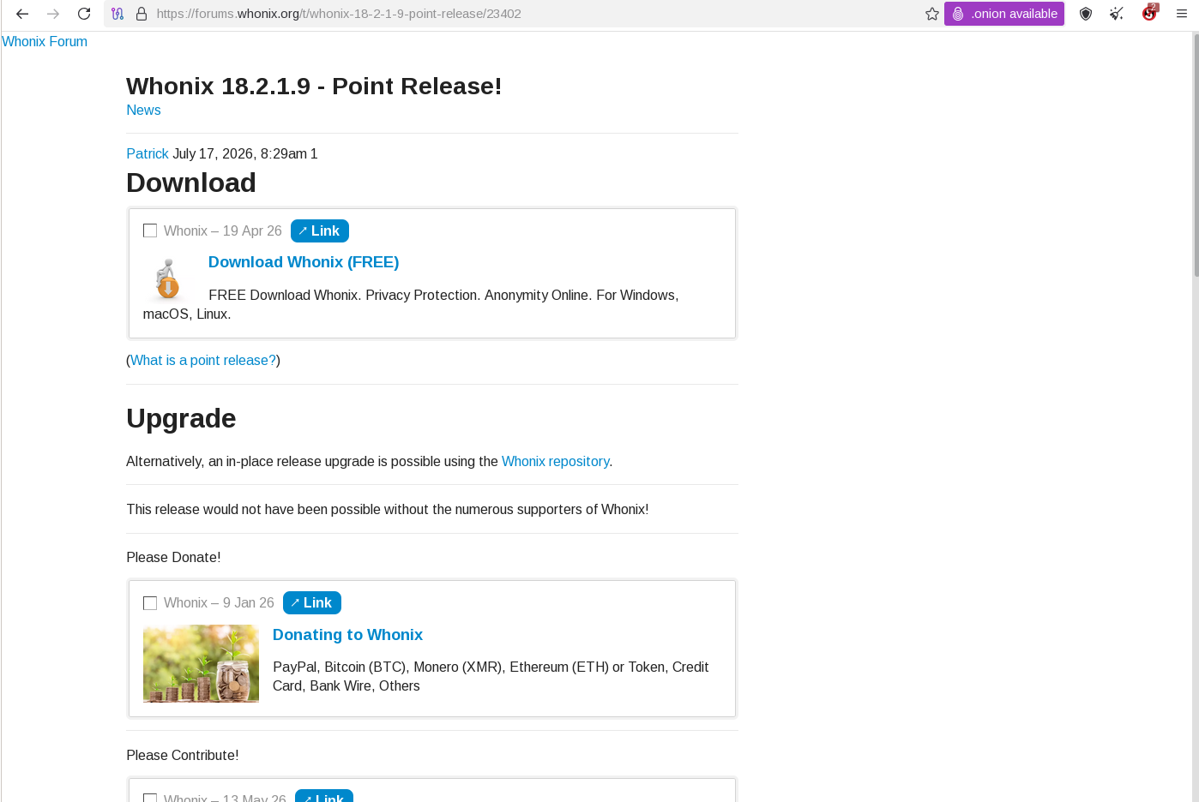Show the Tor circuit display icon

point(117,14)
